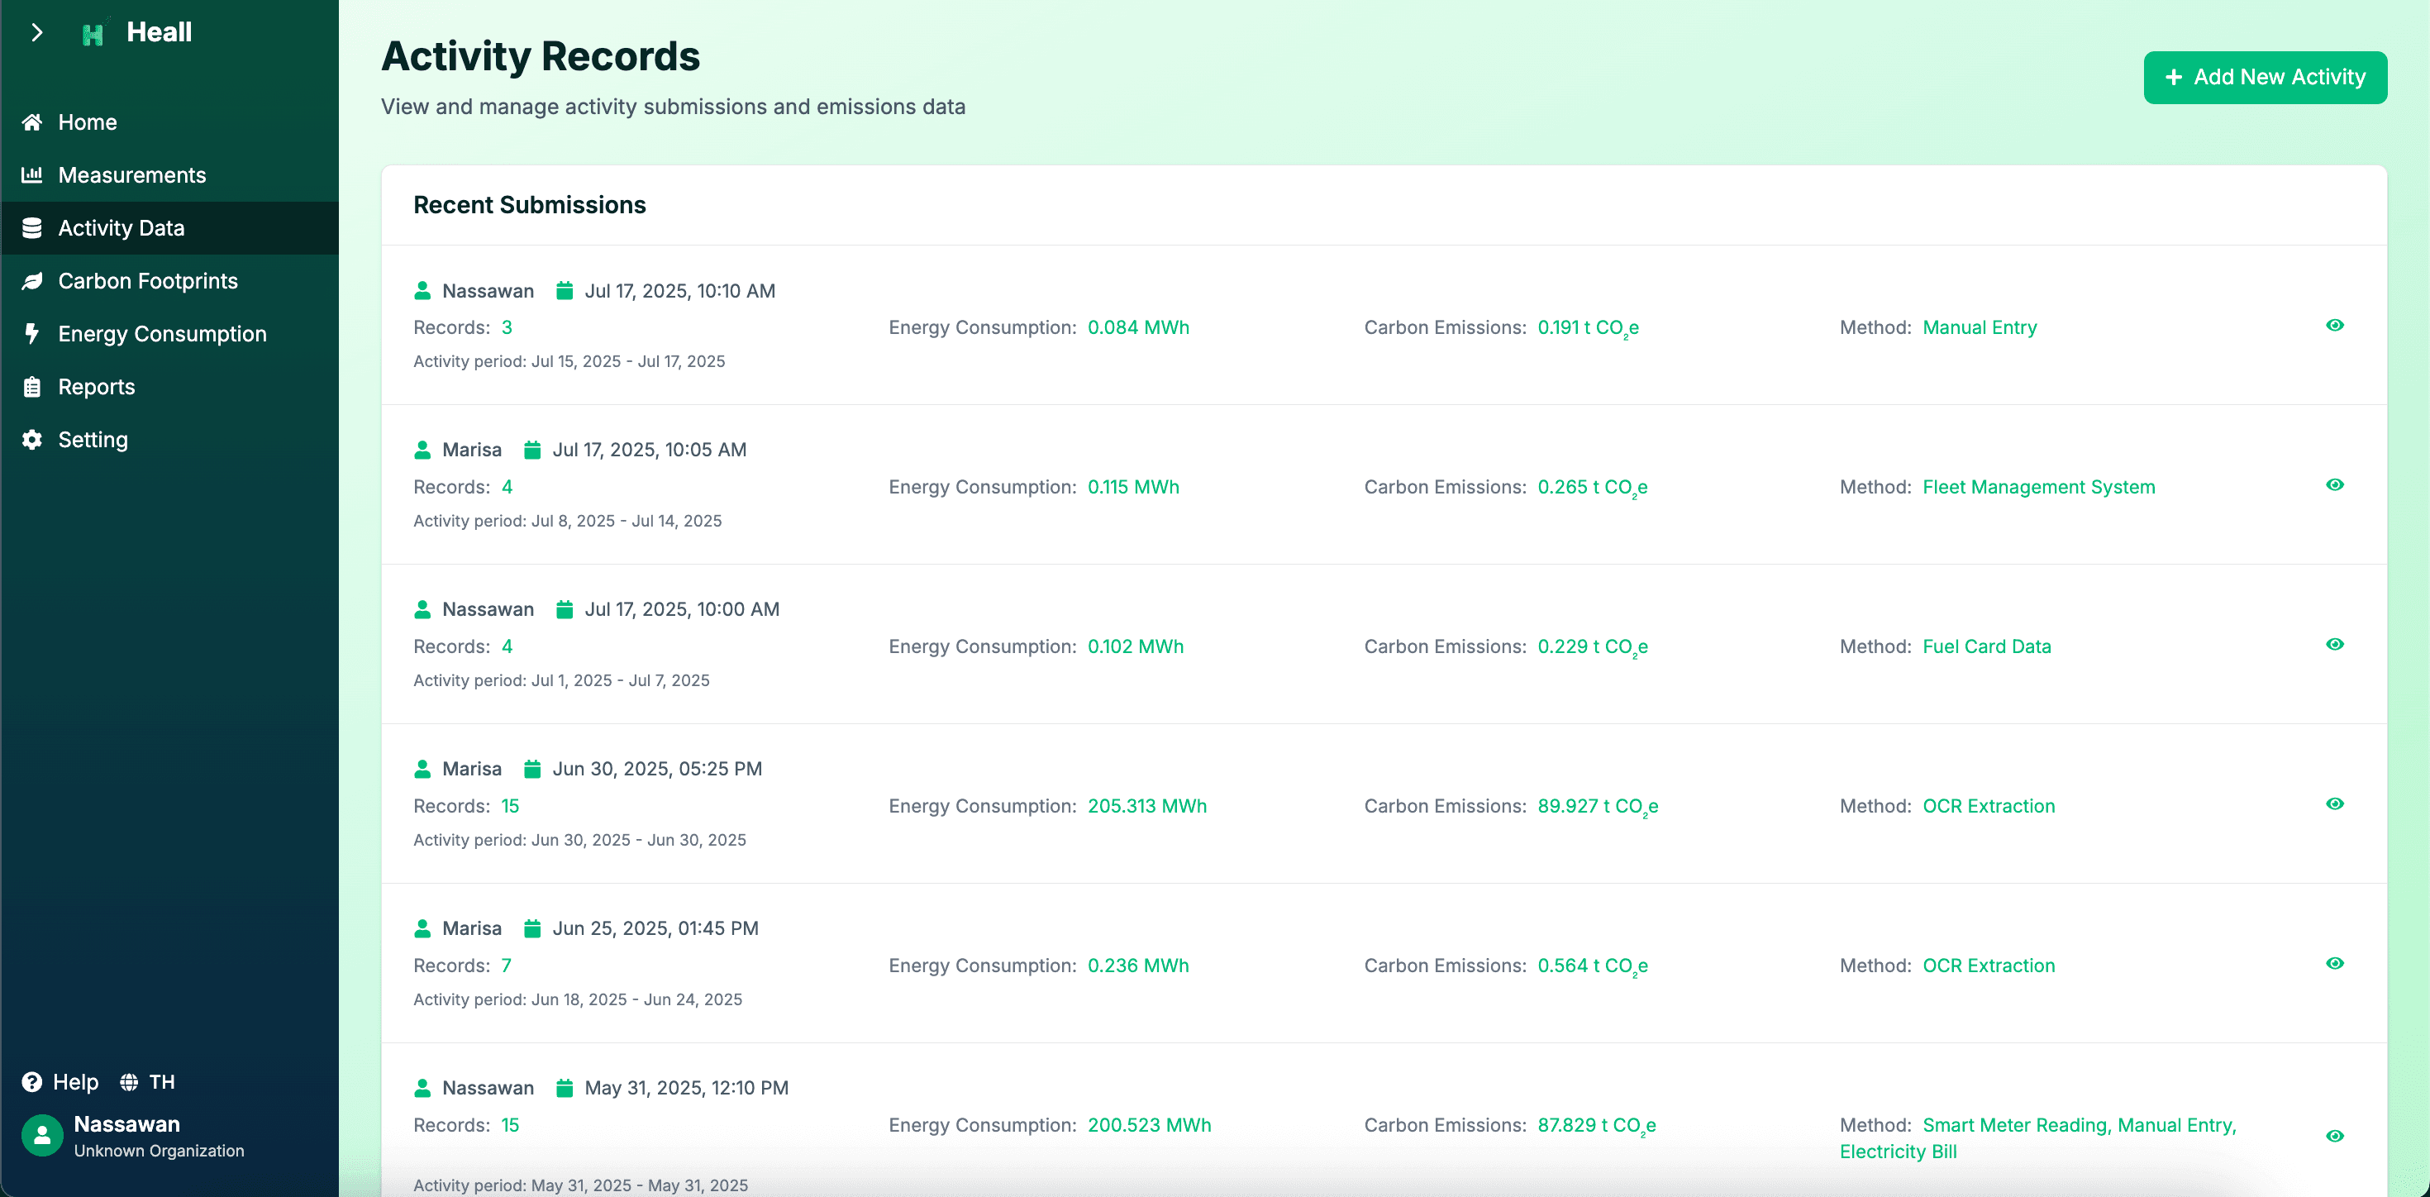Viewport: 2430px width, 1197px height.
Task: Click the Reports menu label
Action: [96, 387]
